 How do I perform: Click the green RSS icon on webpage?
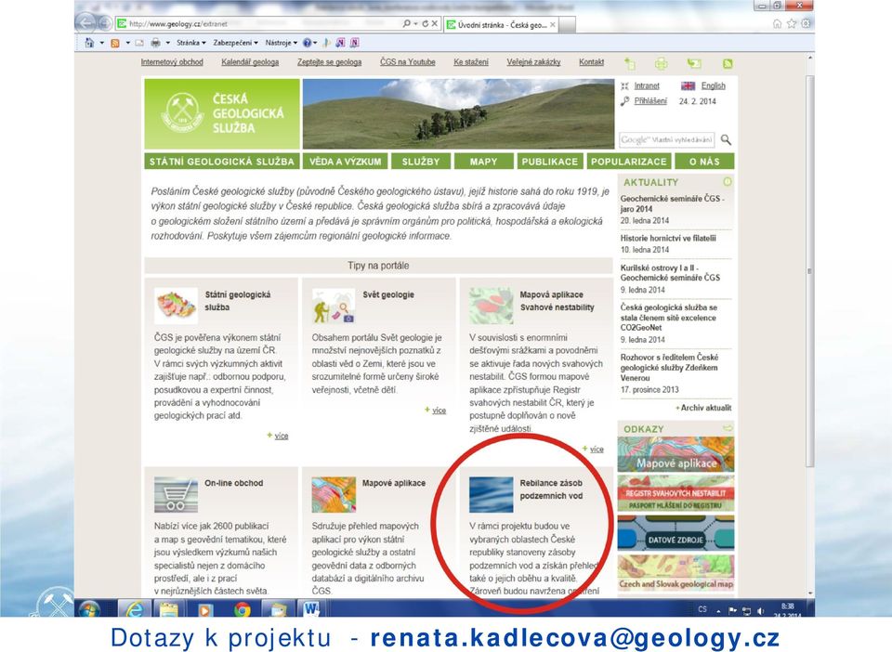coord(727,64)
